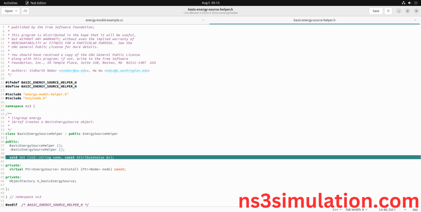Viewport: 421px width, 212px height.
Task: Click the Save button
Action: tap(376, 11)
